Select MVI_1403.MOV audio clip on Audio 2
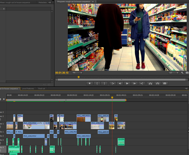Image resolution: width=189 pixels, height=155 pixels. coord(84,136)
